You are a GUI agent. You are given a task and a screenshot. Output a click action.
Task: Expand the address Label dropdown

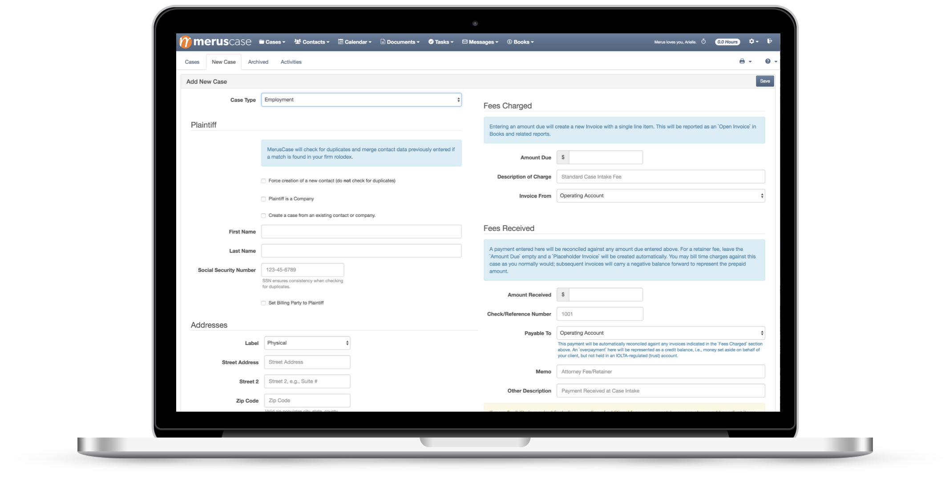coord(307,343)
